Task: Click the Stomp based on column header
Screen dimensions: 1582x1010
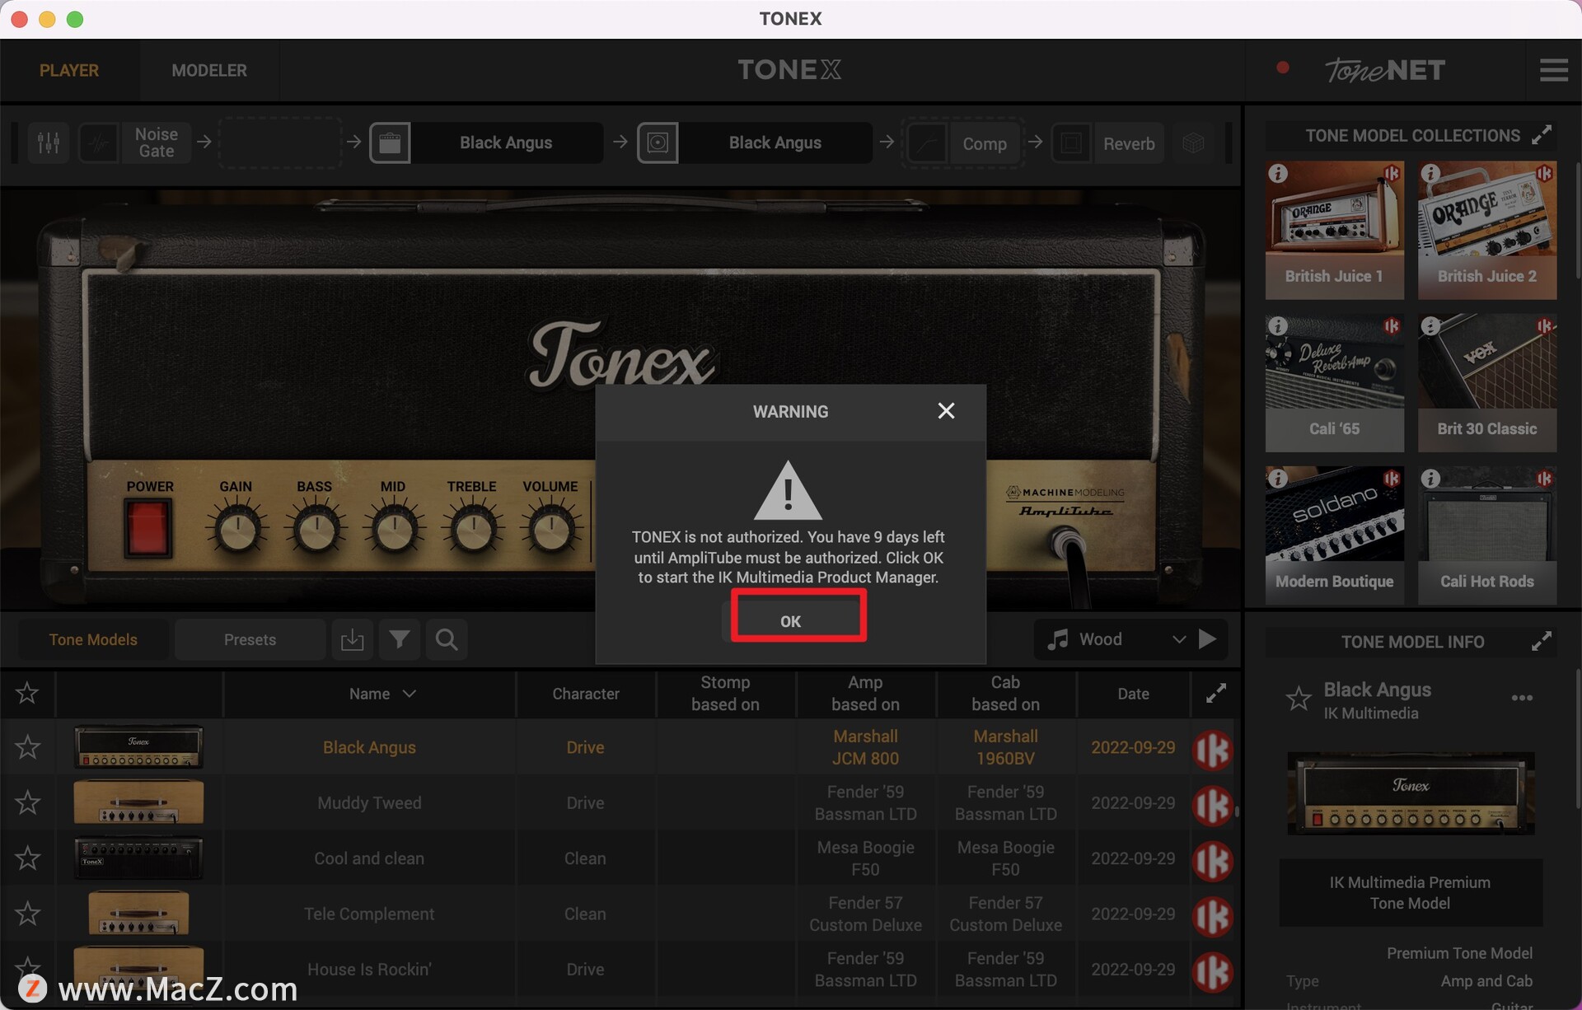Action: 725,694
